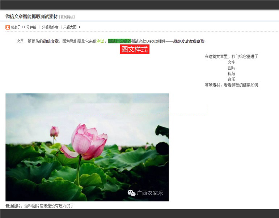
Task: Click the green 测试 word in paragraph
Action: pyautogui.click(x=100, y=41)
